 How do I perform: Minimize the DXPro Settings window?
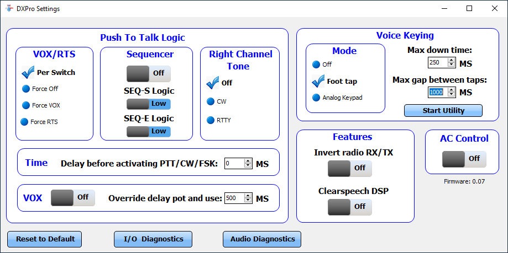[x=444, y=9]
